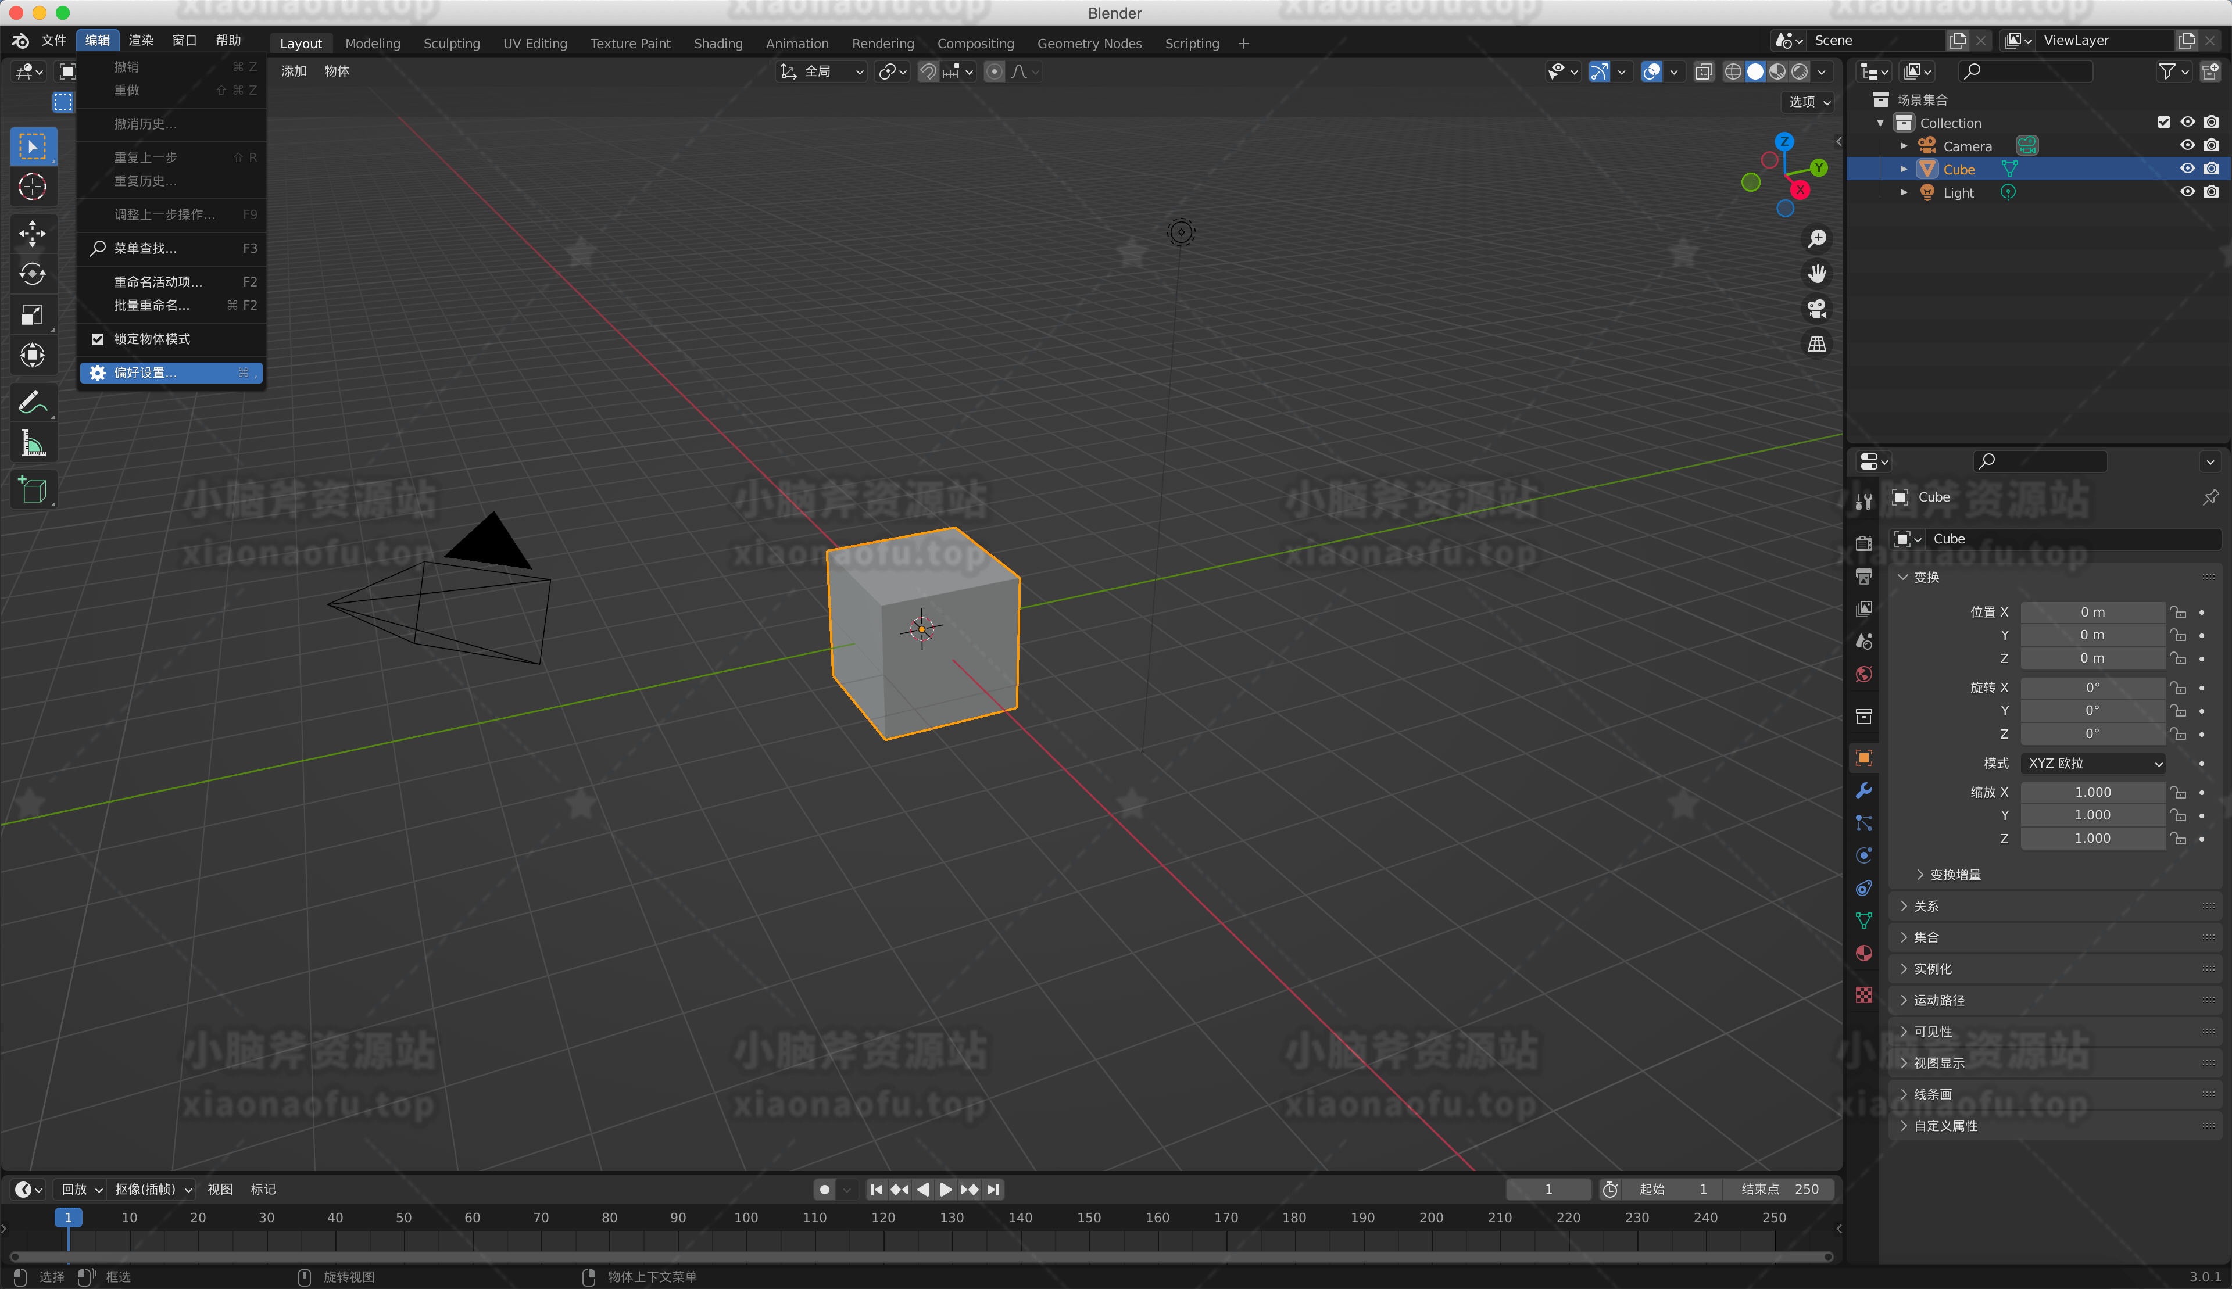Select the Measure tool

point(33,443)
